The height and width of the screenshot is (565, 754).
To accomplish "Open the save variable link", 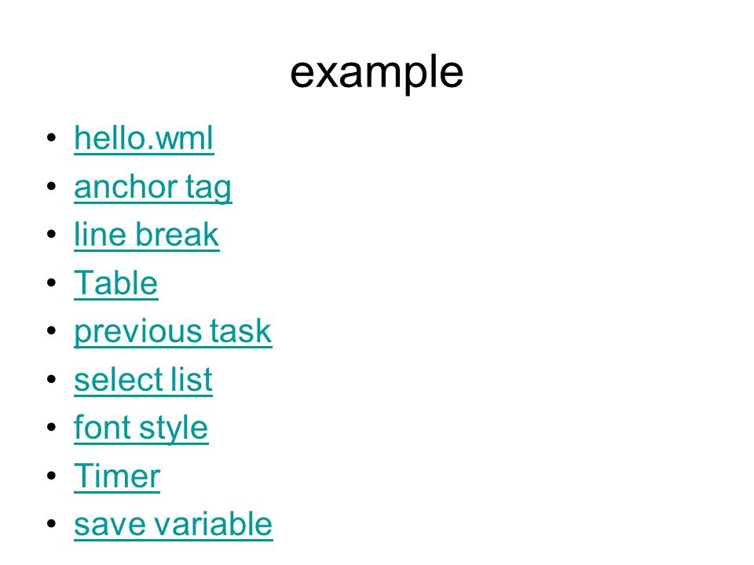I will pos(173,524).
